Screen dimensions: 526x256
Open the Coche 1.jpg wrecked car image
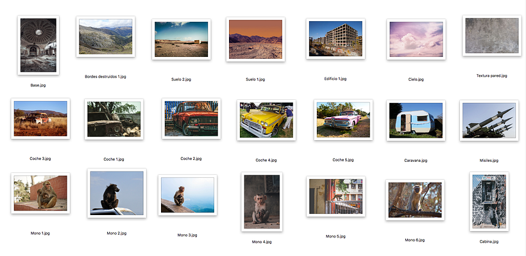[114, 118]
